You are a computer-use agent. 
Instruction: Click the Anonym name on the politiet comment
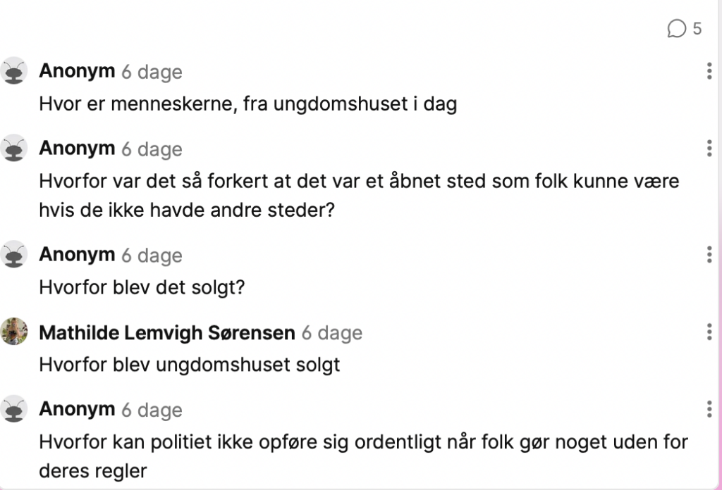pyautogui.click(x=77, y=409)
